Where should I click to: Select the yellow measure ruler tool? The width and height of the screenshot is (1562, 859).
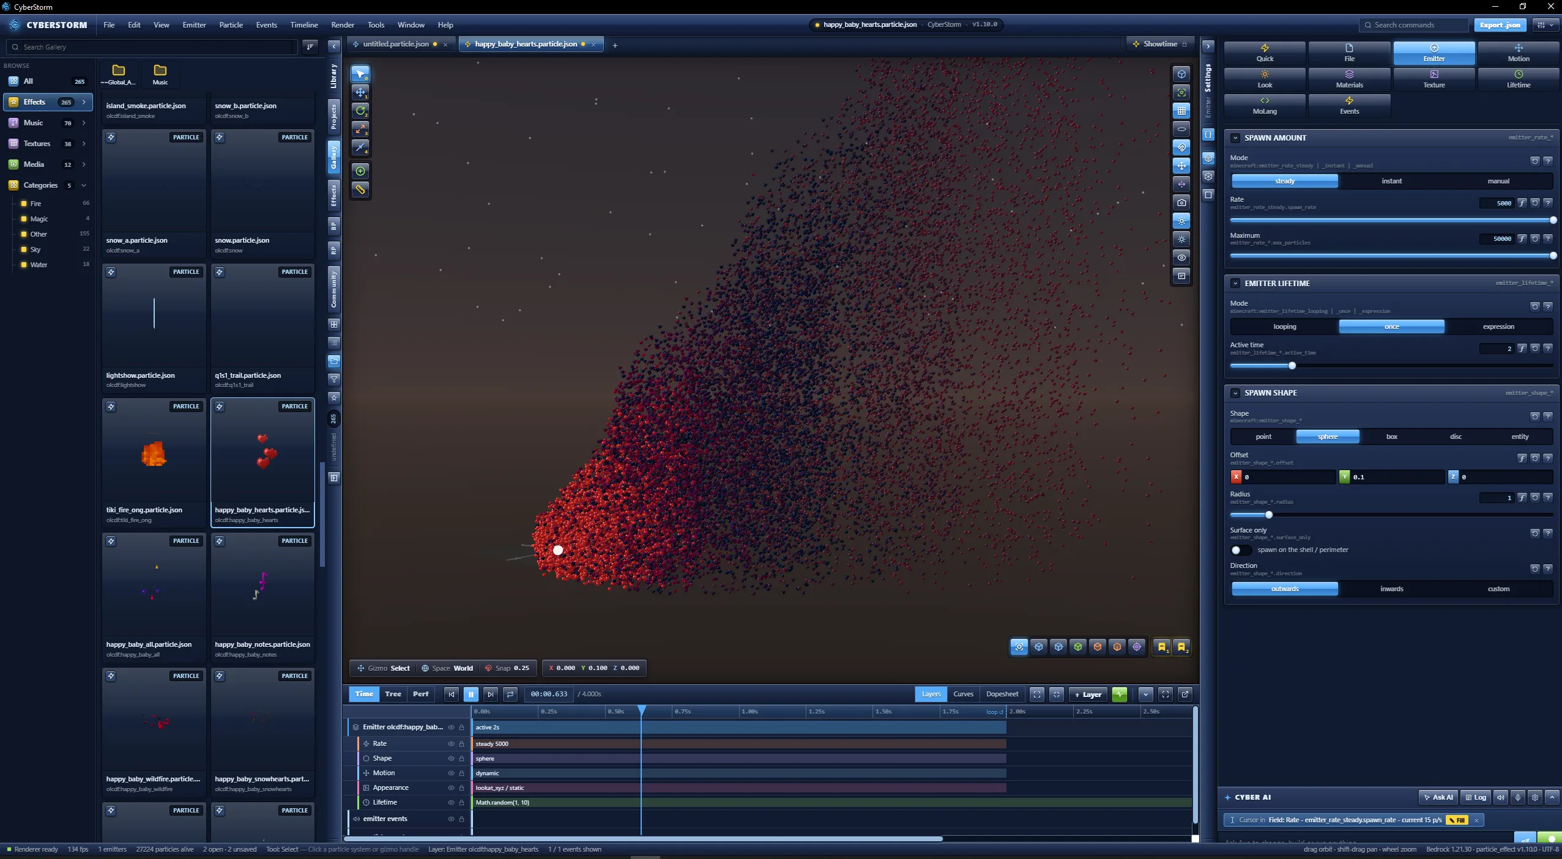coord(360,190)
